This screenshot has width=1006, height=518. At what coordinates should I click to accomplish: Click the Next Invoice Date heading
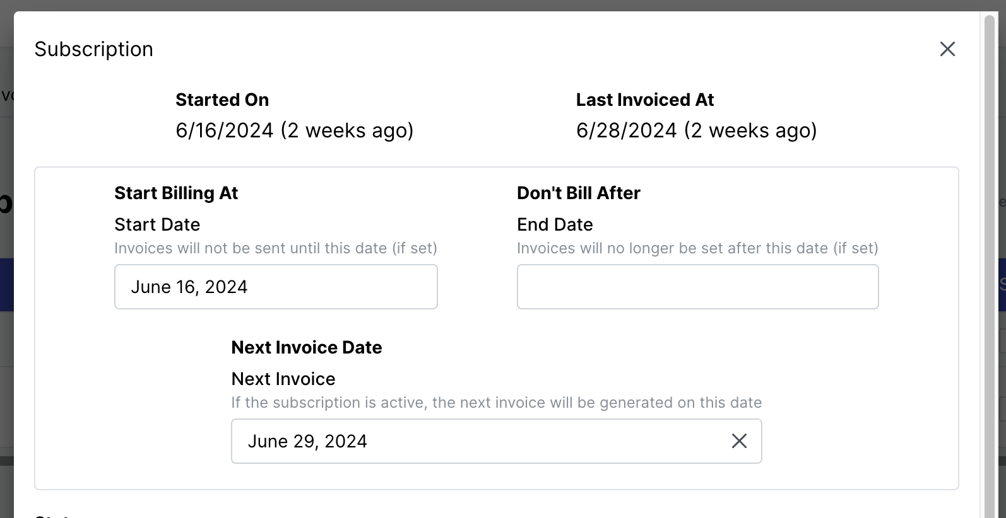click(307, 347)
